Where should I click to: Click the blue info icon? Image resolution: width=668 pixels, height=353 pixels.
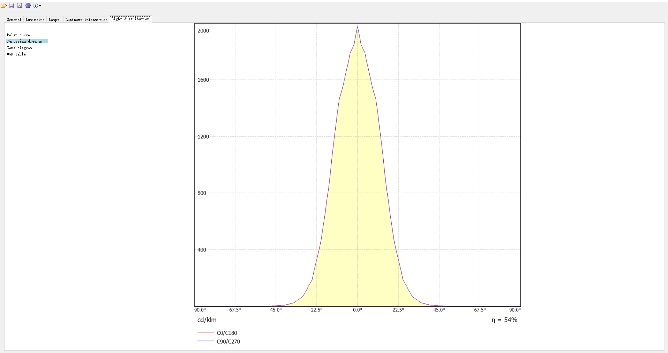click(x=35, y=6)
